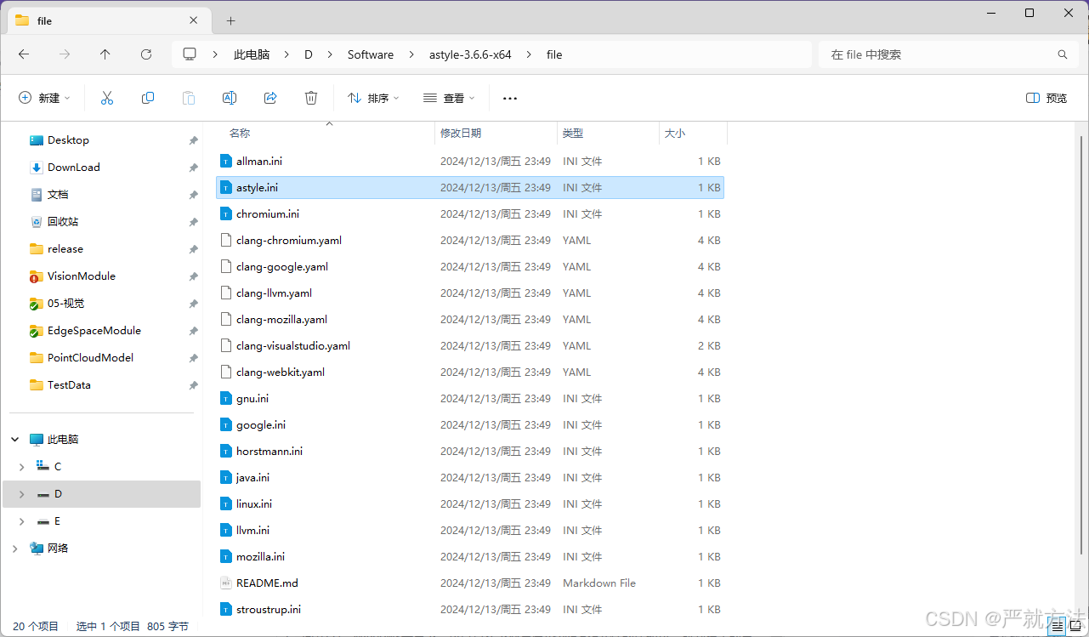Select the release folder in sidebar

(66, 248)
